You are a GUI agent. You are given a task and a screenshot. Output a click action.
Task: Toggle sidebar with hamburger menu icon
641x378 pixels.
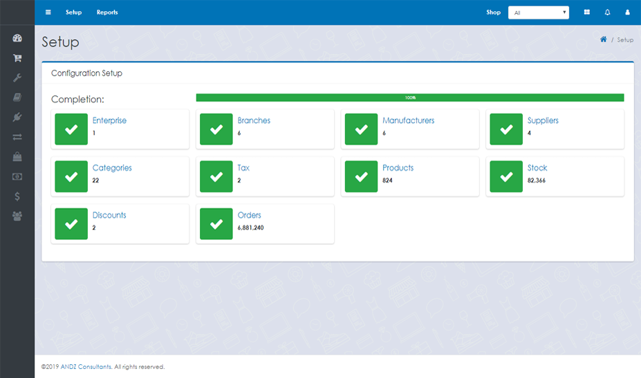(48, 12)
